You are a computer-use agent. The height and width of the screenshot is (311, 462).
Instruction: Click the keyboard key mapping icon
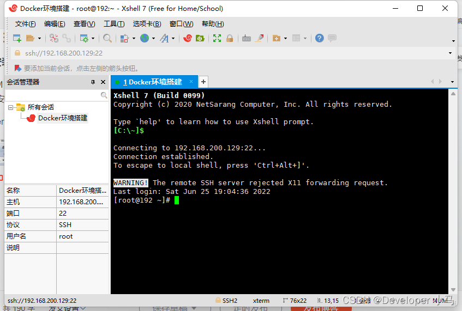tap(247, 38)
